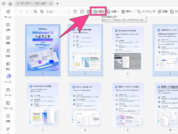Open the 注釈 annotation panel

tap(8, 27)
